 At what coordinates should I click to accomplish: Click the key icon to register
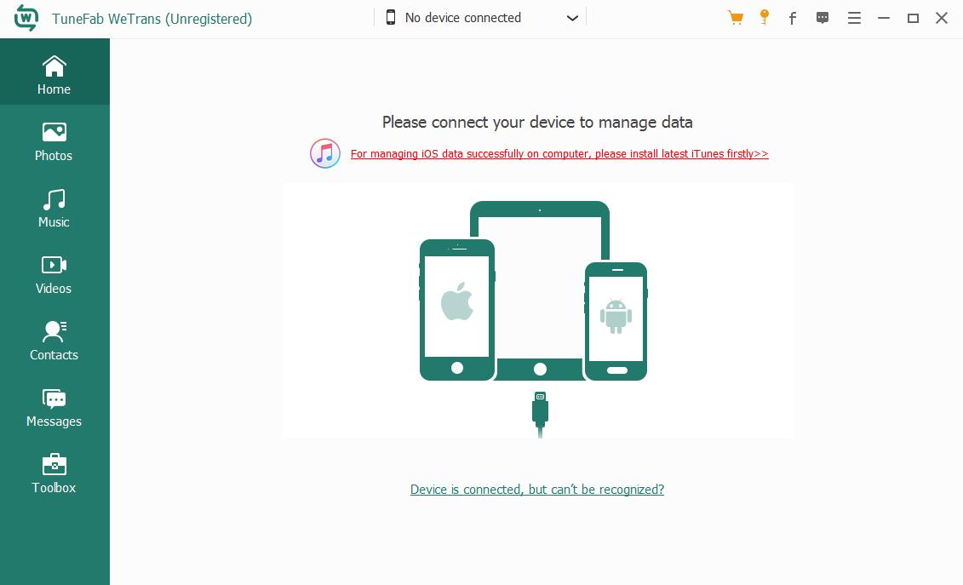pyautogui.click(x=764, y=17)
